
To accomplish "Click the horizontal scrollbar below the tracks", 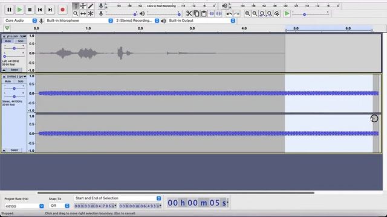I will 176,193.
